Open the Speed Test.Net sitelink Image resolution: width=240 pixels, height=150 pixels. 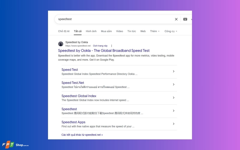[73, 83]
